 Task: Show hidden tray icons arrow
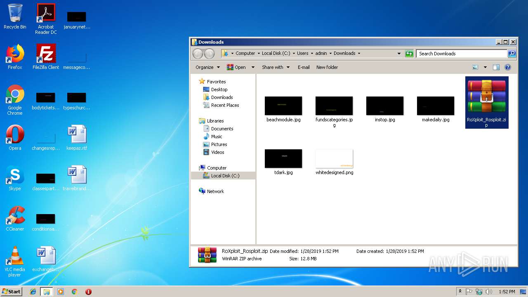[x=460, y=292]
